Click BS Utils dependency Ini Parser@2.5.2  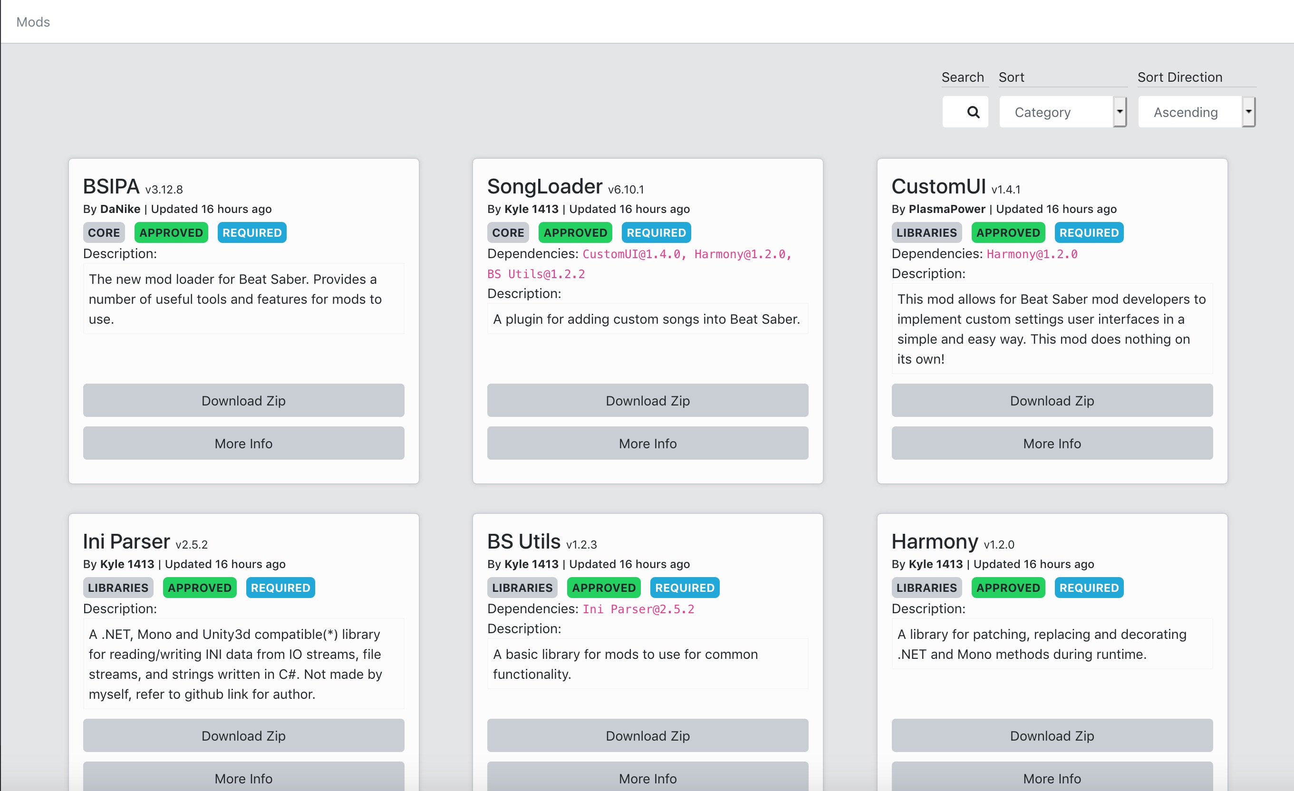point(638,609)
